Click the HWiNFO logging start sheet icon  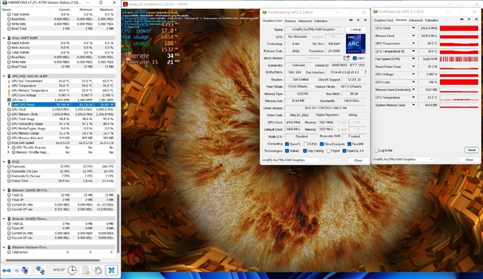click(x=85, y=271)
